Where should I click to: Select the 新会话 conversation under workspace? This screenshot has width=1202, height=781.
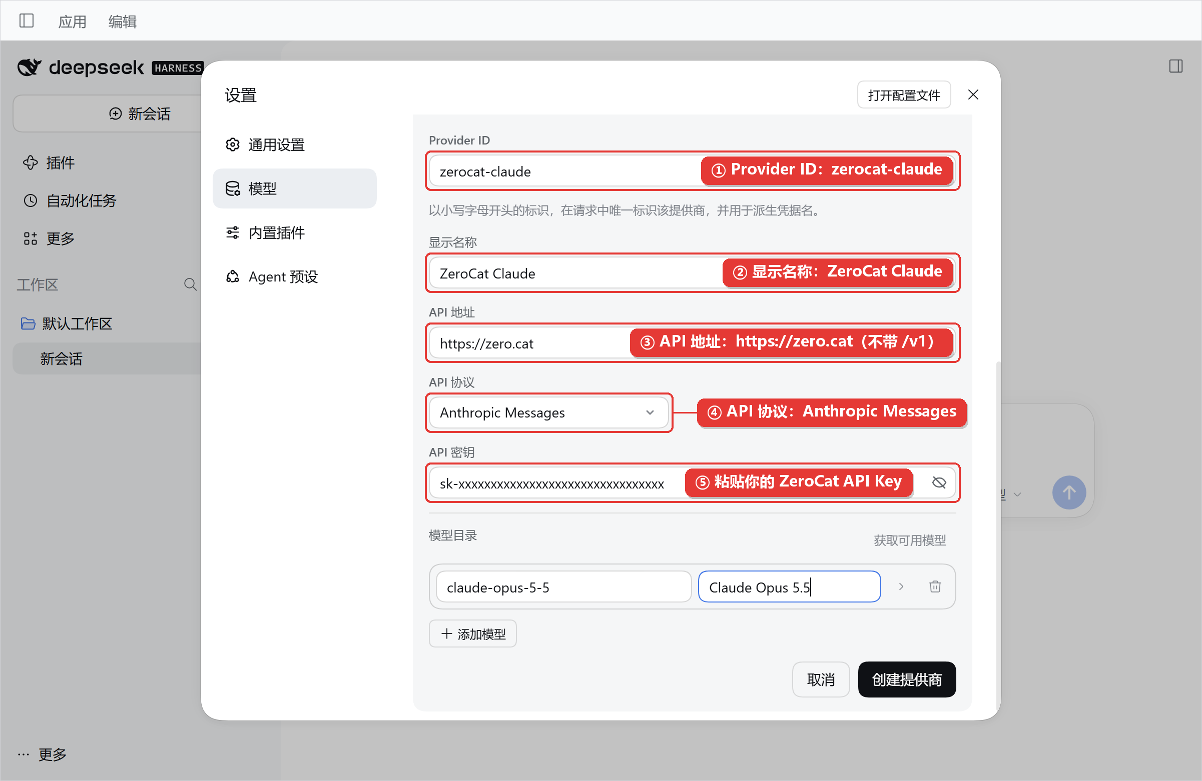click(x=107, y=358)
